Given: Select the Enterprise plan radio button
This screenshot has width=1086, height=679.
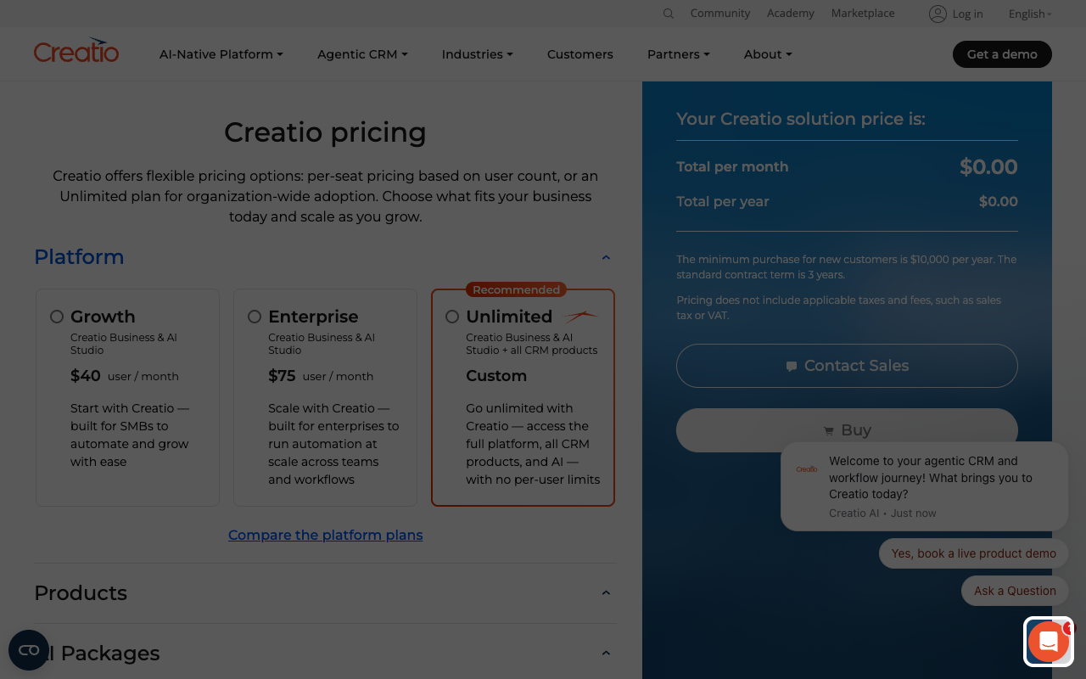Looking at the screenshot, I should coord(255,317).
